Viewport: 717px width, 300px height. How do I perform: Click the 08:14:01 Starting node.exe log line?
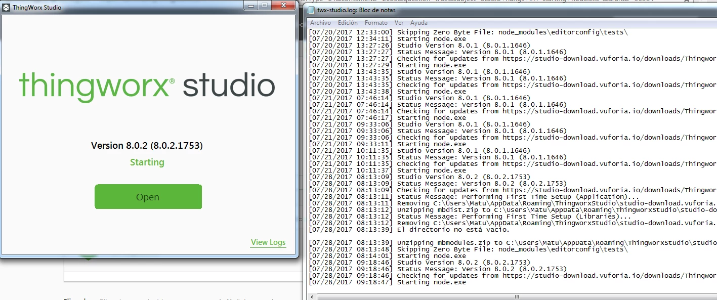(x=388, y=256)
